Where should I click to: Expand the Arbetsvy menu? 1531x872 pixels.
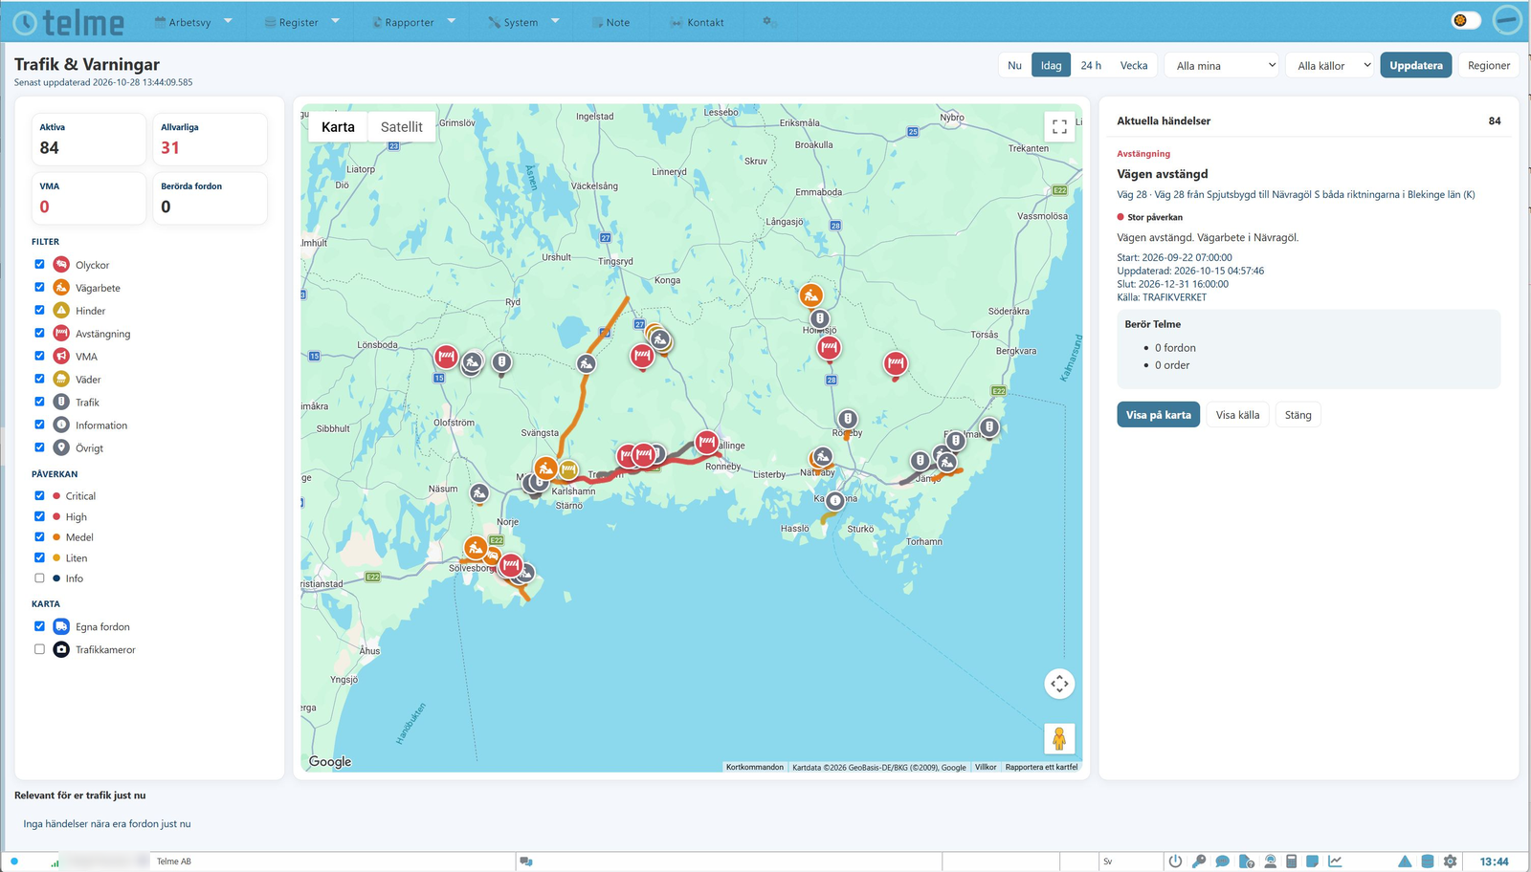tap(193, 22)
